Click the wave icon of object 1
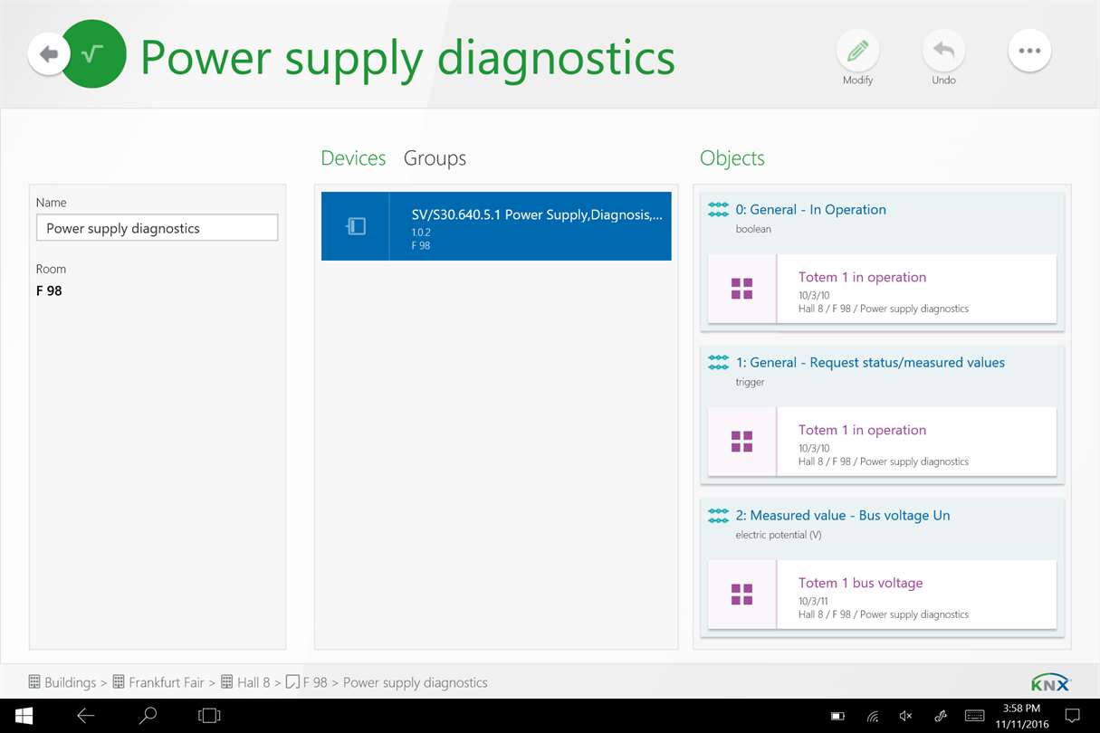 point(718,363)
